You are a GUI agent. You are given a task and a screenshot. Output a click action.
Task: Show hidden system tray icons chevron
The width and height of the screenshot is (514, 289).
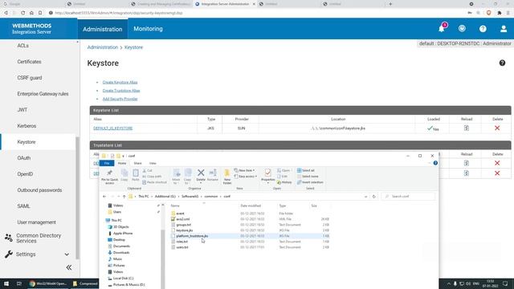(x=448, y=283)
